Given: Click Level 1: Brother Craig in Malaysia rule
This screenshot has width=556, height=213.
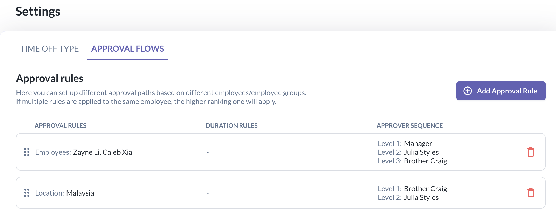Looking at the screenshot, I should 412,189.
